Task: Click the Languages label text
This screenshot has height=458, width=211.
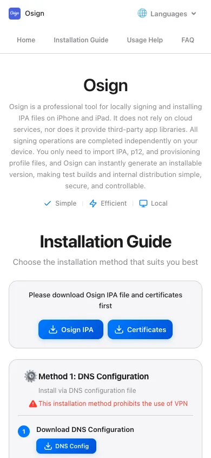Action: point(169,14)
